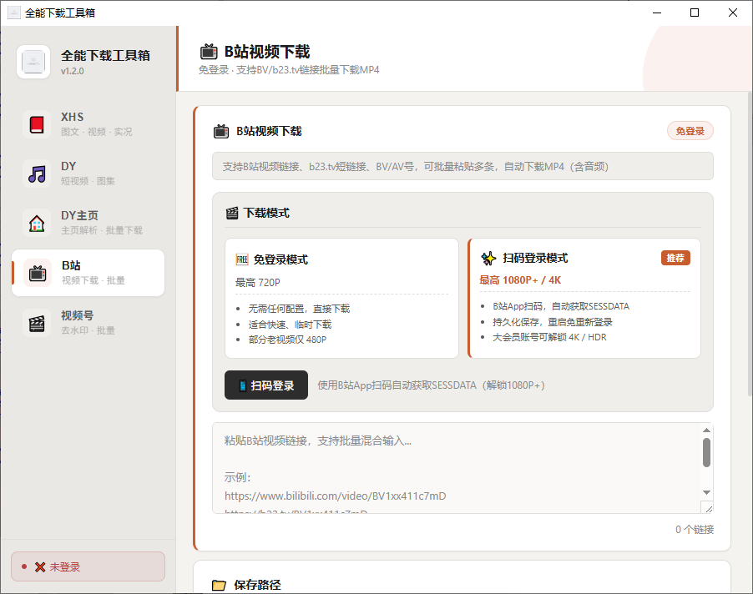The width and height of the screenshot is (753, 594).
Task: Open the DY主页 house icon
Action: 37,223
